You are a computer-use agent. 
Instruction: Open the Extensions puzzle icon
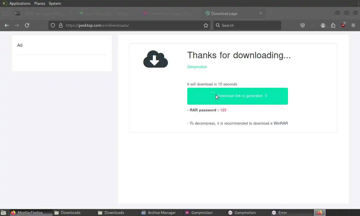[x=333, y=25]
